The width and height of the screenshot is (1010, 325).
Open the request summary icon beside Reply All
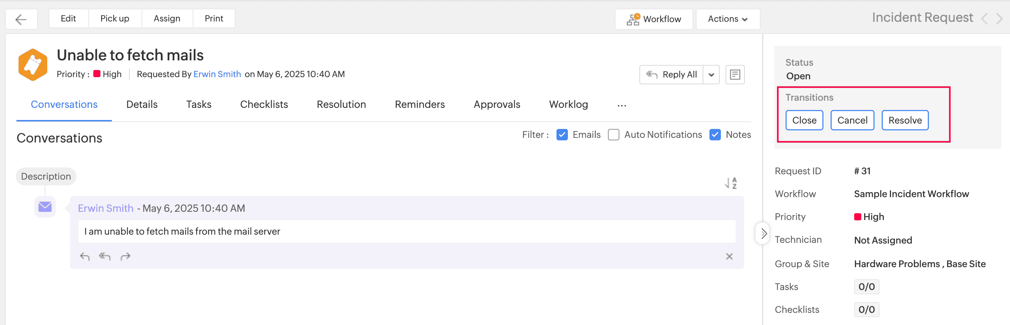point(735,74)
